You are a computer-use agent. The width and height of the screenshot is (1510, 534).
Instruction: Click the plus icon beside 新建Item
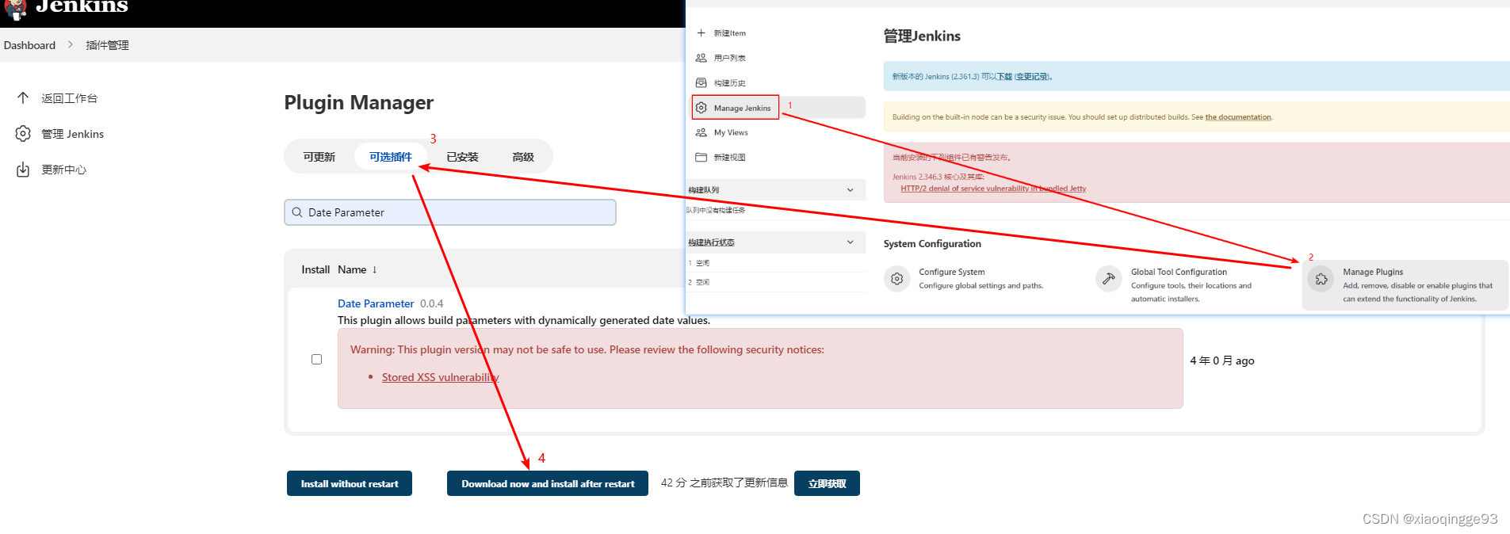point(701,33)
